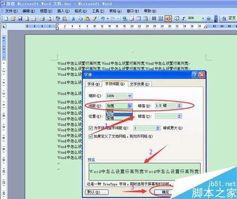The width and height of the screenshot is (237, 199).
Task: Select the 字符间距 tab
Action: coord(115,84)
